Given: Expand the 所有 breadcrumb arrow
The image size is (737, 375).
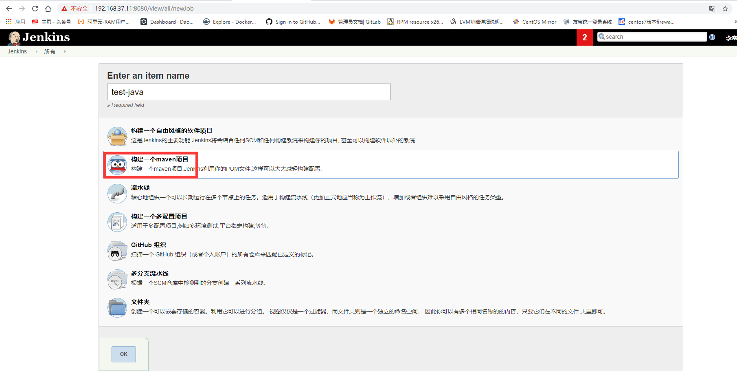Looking at the screenshot, I should click(x=65, y=51).
